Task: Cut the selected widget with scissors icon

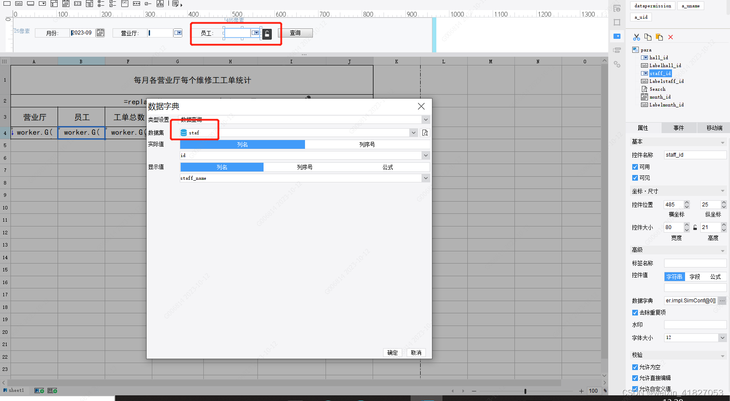Action: click(x=637, y=37)
